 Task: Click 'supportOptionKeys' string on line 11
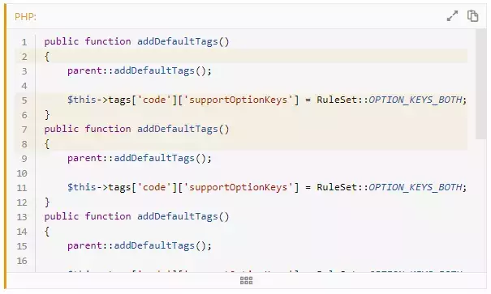(238, 187)
